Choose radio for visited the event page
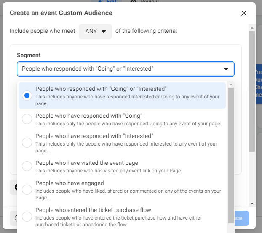The image size is (262, 233). [x=27, y=166]
